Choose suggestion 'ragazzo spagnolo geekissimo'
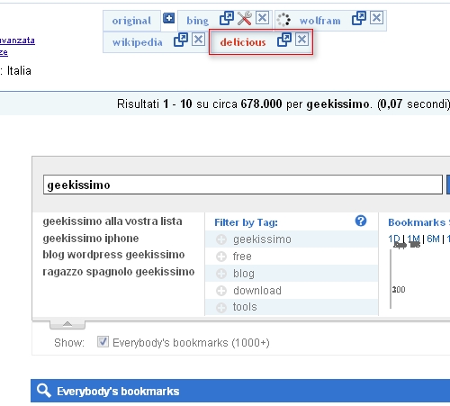Screen dimensions: 450x406 tap(119, 272)
